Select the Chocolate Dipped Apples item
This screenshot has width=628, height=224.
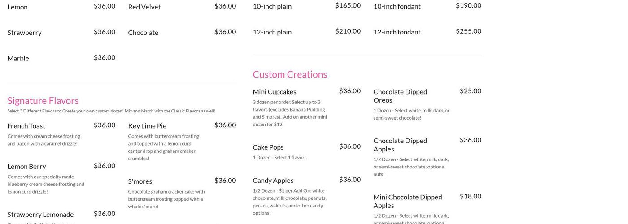coord(400,145)
